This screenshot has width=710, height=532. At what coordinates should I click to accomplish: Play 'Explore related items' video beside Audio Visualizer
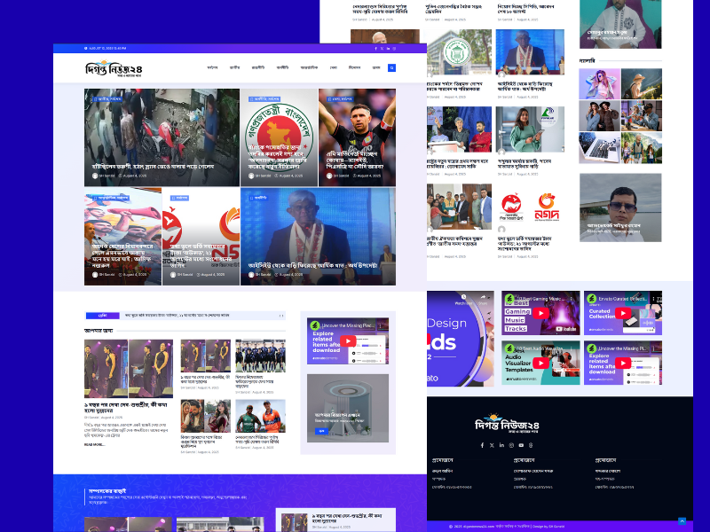coord(623,363)
